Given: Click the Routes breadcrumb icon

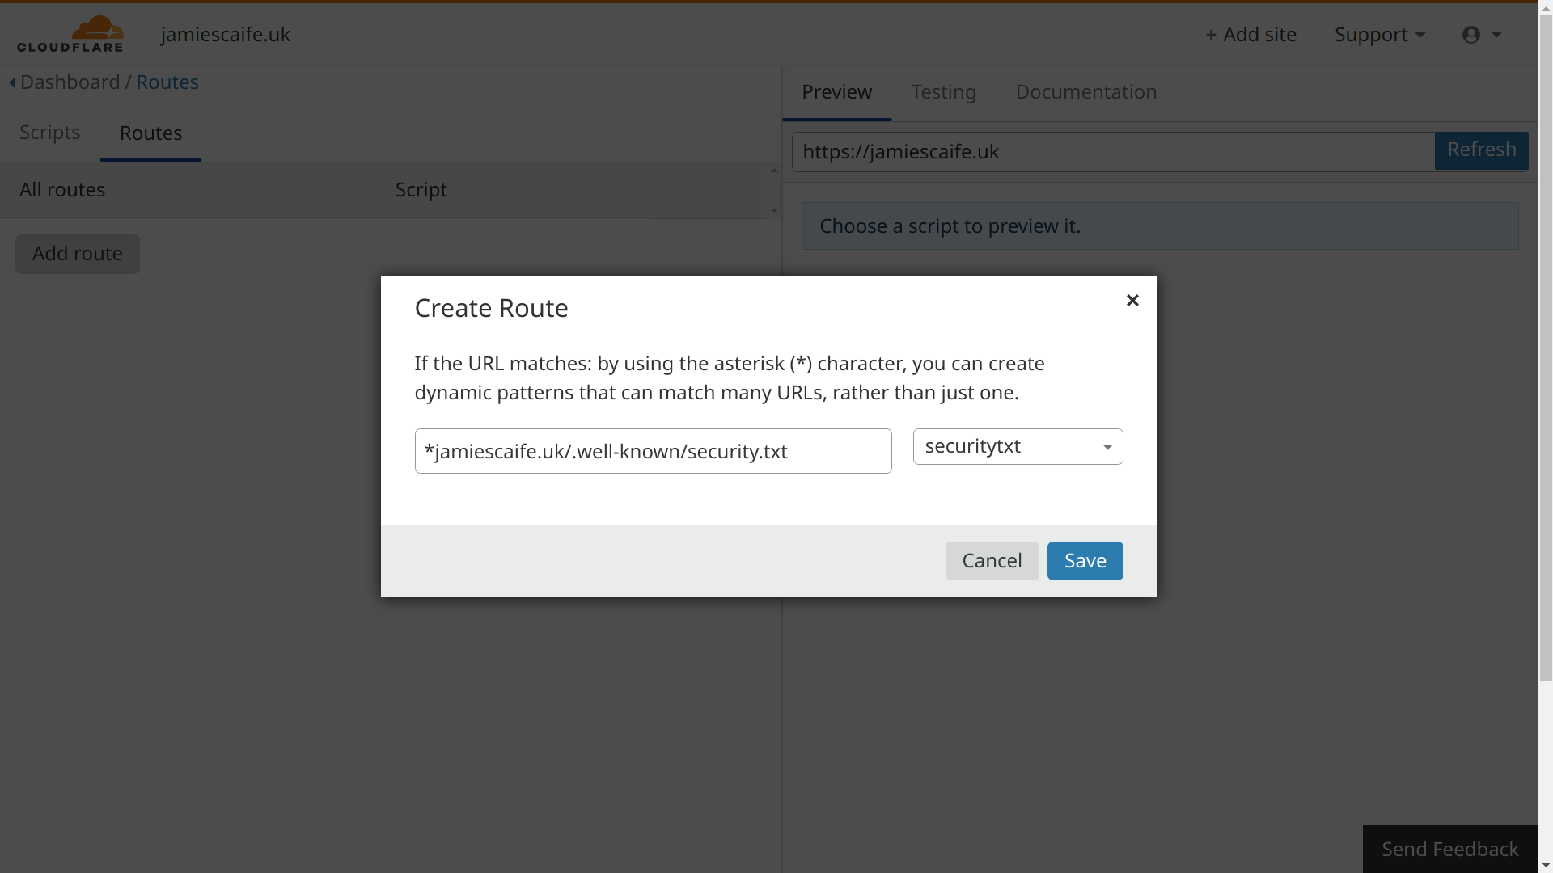Looking at the screenshot, I should pos(167,82).
